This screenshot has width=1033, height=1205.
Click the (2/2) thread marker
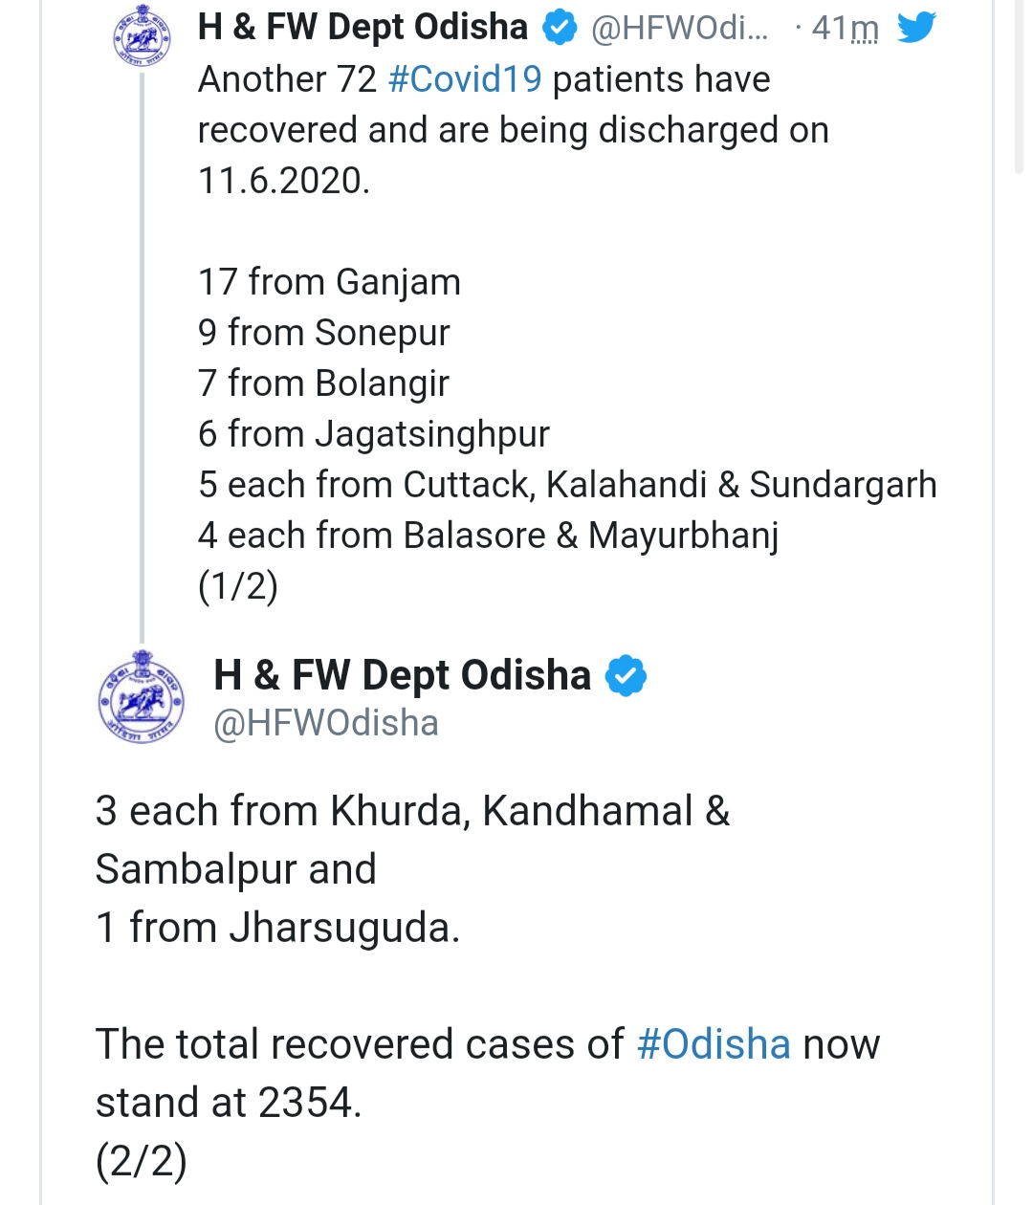[142, 1161]
